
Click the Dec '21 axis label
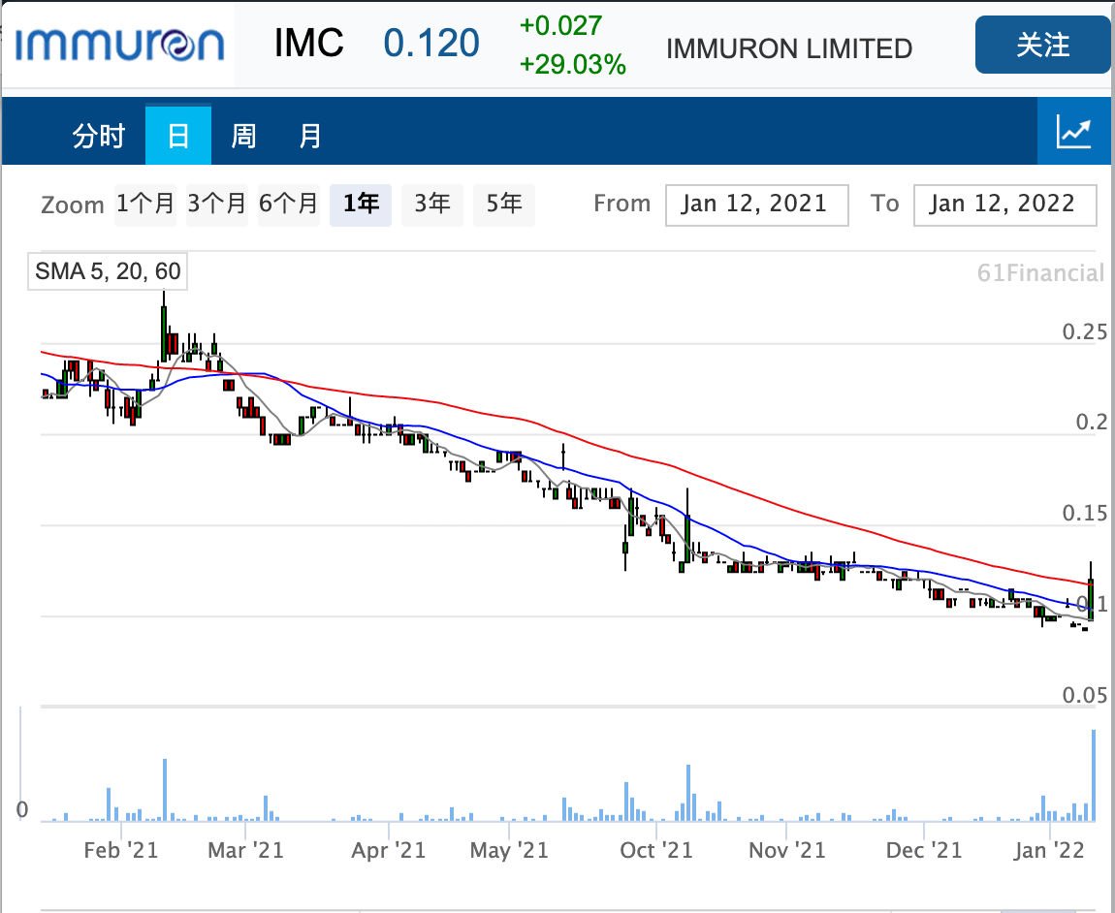(x=924, y=850)
